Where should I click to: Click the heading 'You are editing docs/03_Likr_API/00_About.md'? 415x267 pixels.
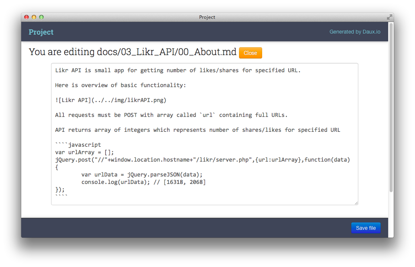pos(132,52)
